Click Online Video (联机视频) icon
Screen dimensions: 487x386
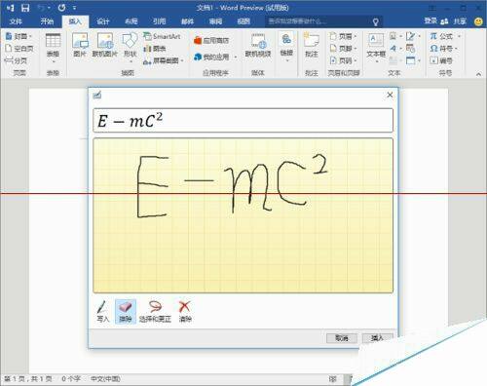point(258,46)
